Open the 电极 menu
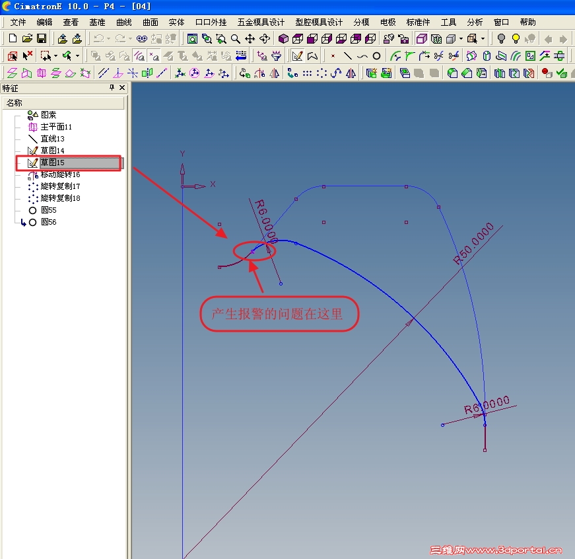 [x=388, y=22]
